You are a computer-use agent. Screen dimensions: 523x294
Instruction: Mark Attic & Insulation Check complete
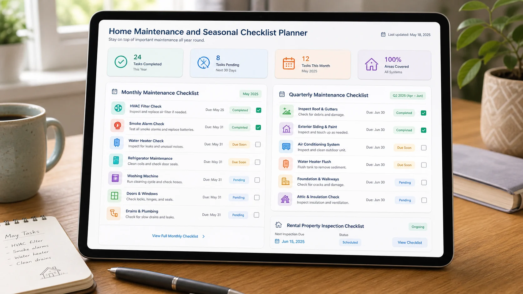point(424,200)
